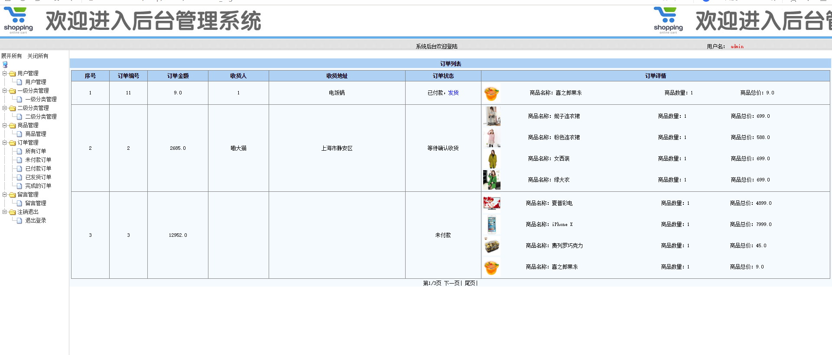
Task: Open the 已发货订单 list
Action: coord(38,177)
